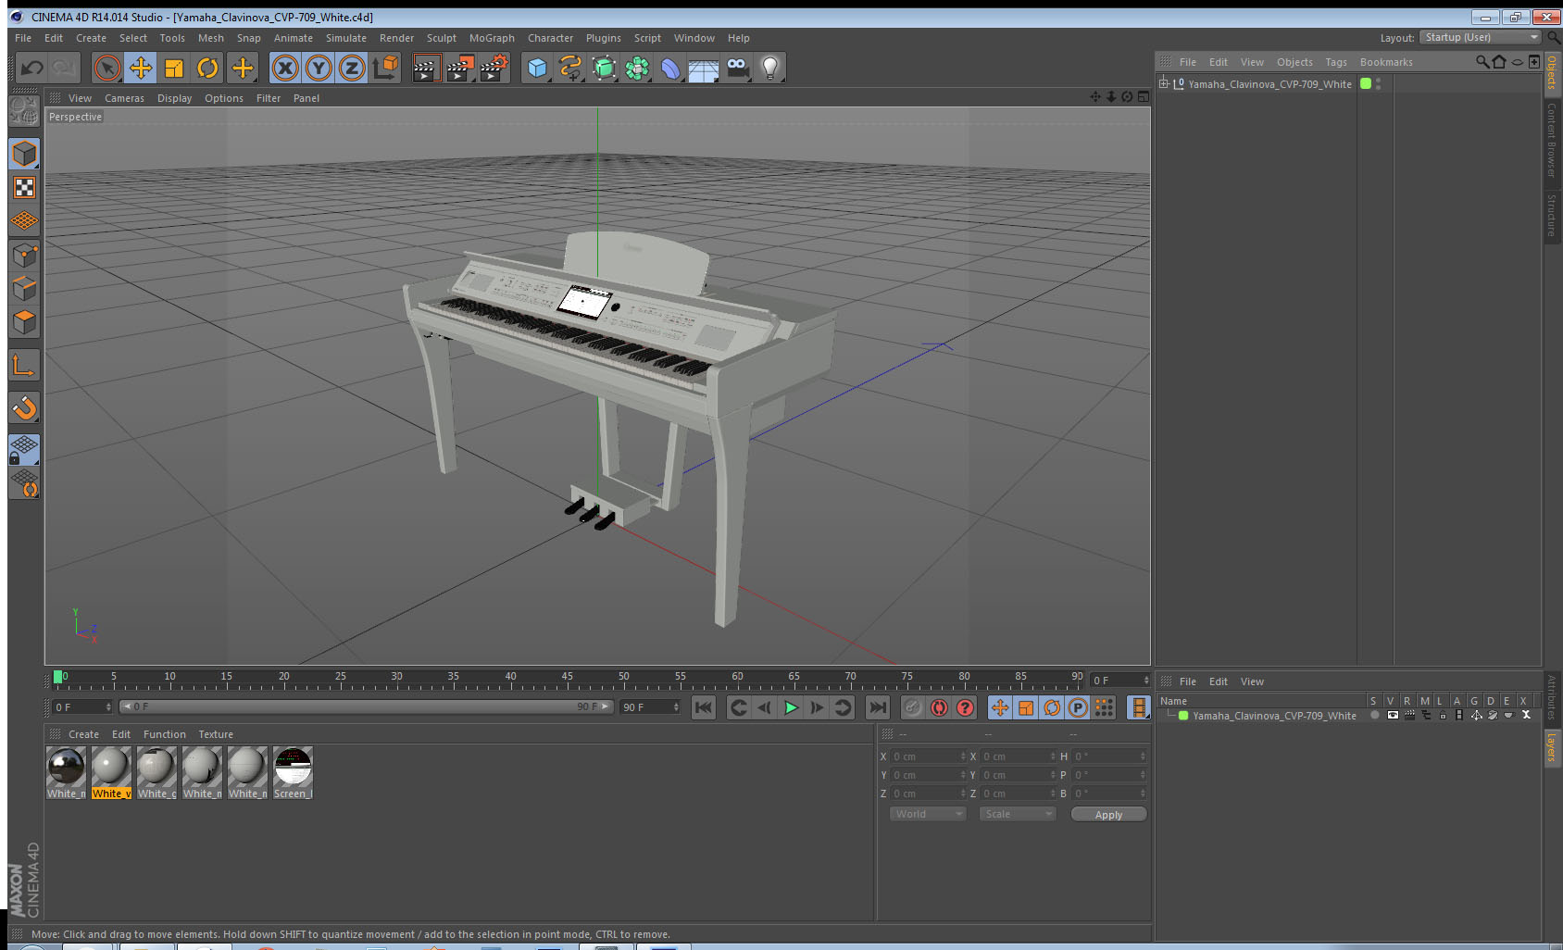Screen dimensions: 1563x950
Task: Click the search icon in Object Manager
Action: [1482, 62]
